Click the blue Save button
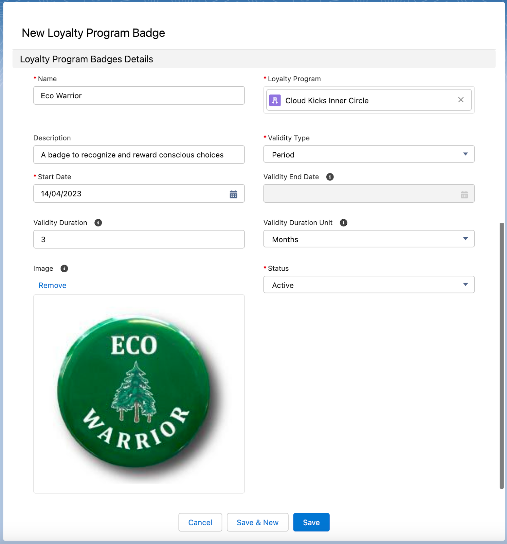The width and height of the screenshot is (507, 544). (311, 522)
